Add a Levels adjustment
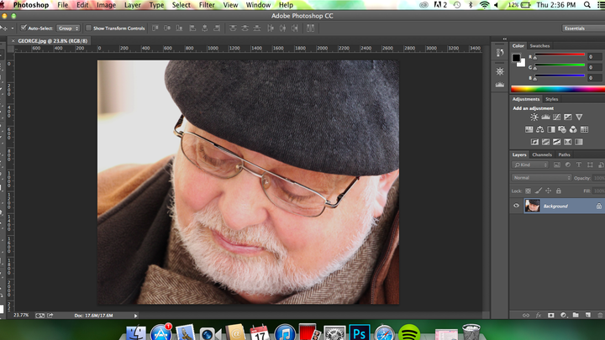 click(x=545, y=117)
